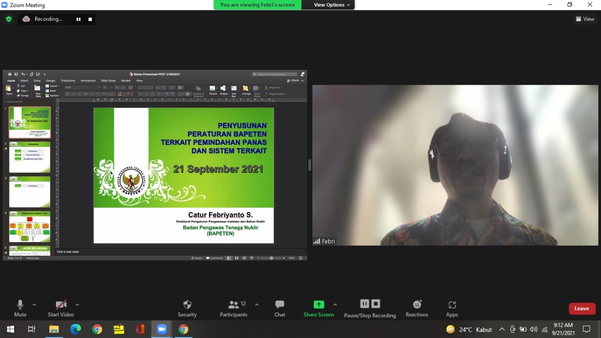Open the Slide Show tab in PowerPoint

coord(108,81)
